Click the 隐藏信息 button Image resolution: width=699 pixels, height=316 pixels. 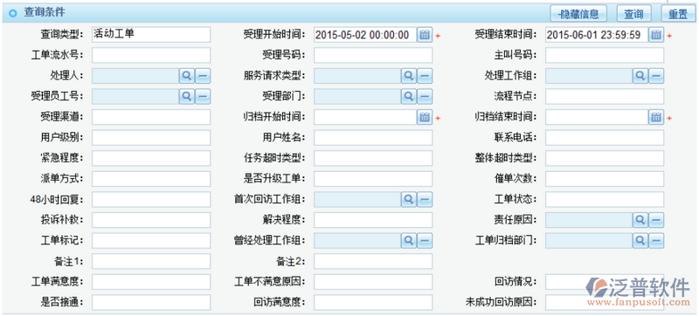pyautogui.click(x=578, y=14)
